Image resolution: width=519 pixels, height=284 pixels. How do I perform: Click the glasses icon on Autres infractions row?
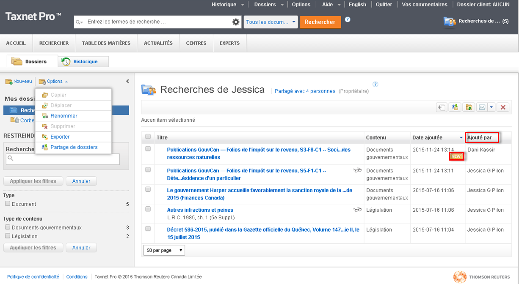pos(358,210)
